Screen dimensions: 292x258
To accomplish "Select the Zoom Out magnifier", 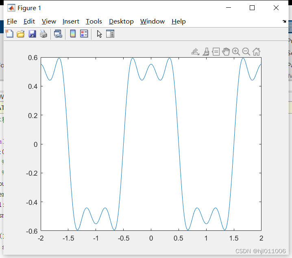I will click(x=246, y=52).
